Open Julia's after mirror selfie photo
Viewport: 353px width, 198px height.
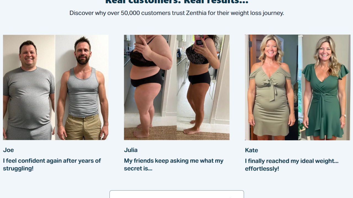pos(203,87)
